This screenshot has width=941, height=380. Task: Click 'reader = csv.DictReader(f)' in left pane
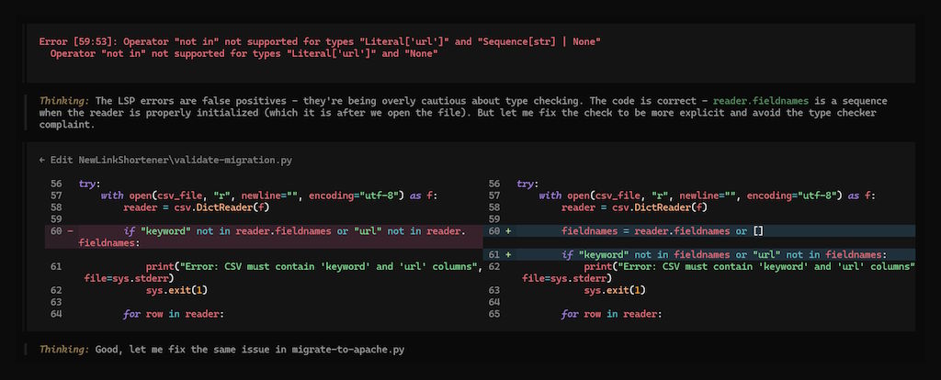(x=197, y=207)
